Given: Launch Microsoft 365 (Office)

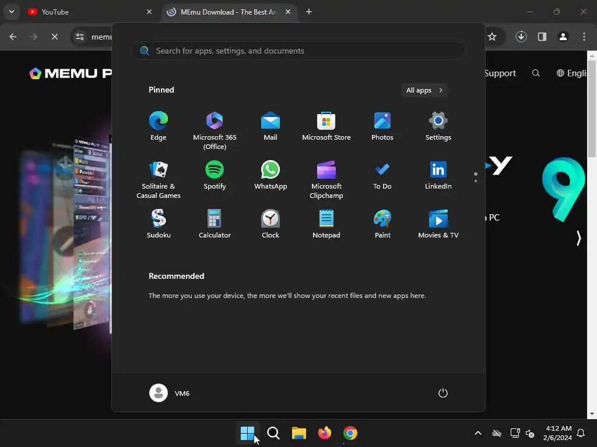Looking at the screenshot, I should point(215,131).
